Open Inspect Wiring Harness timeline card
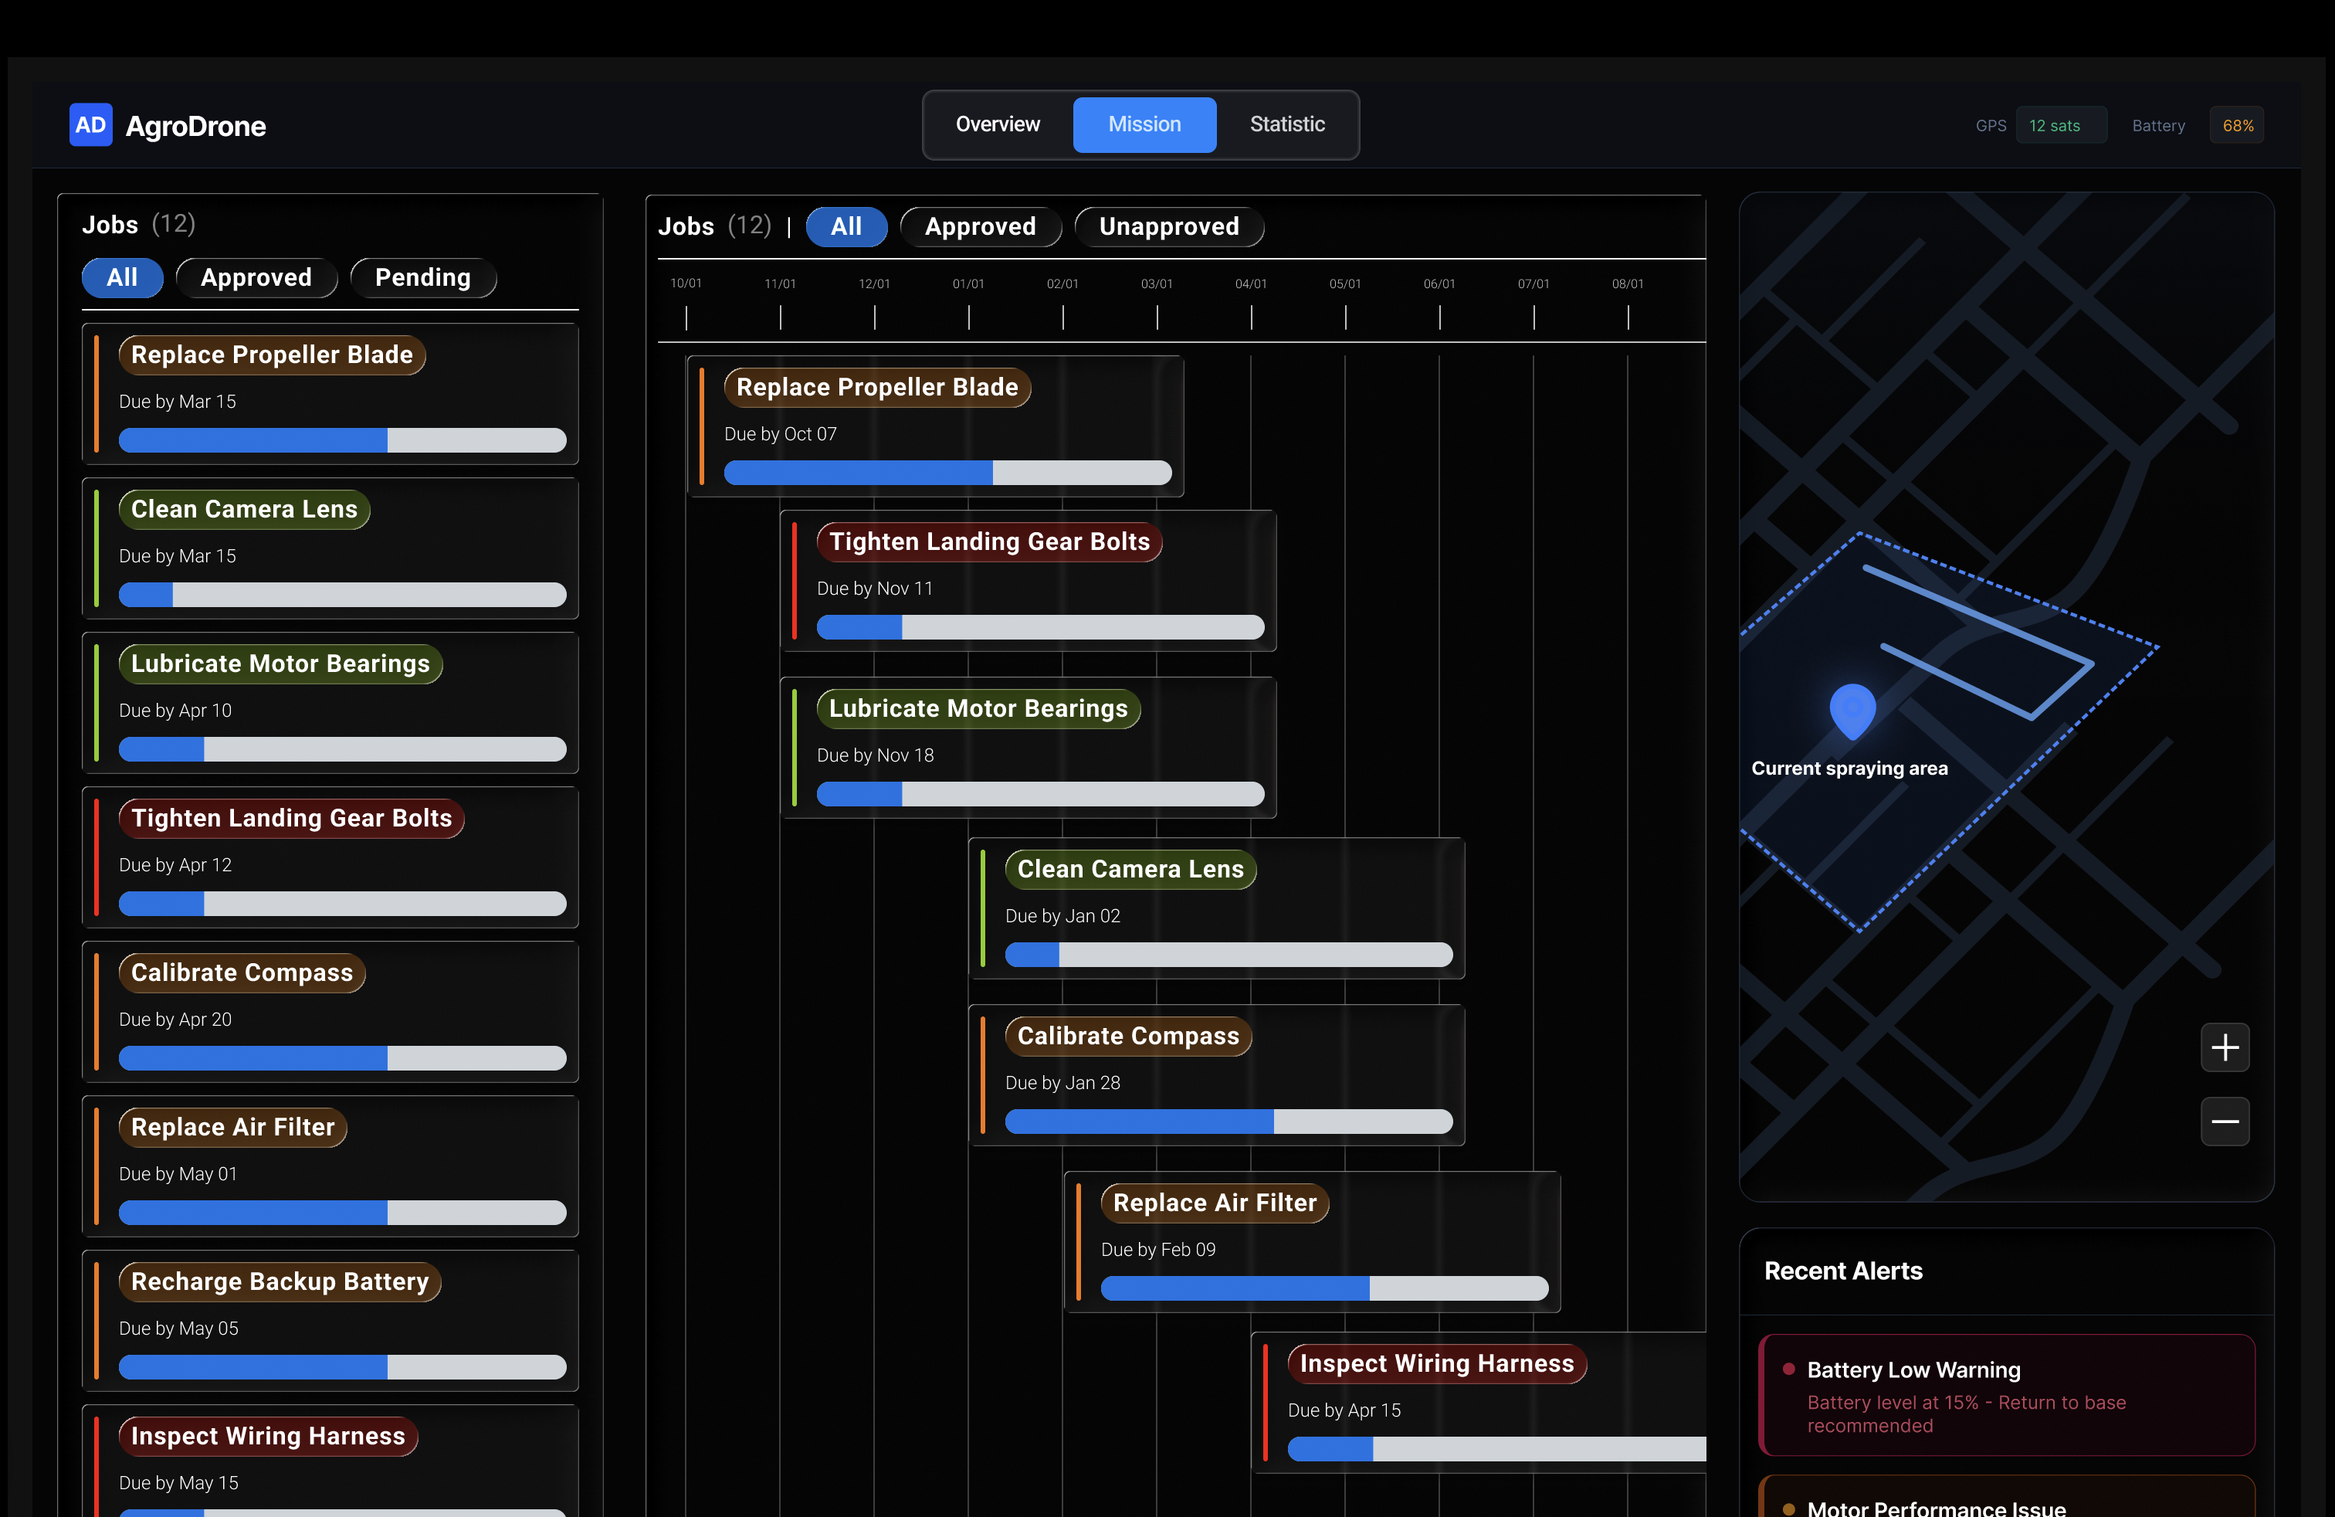Screen dimensions: 2335x1517 pos(1479,1402)
